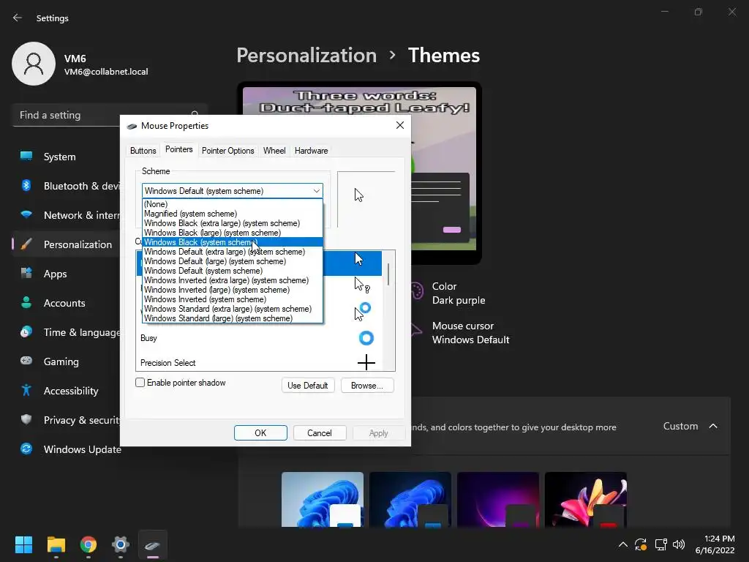The height and width of the screenshot is (562, 749).
Task: Select the dark blue bloom theme thumbnail
Action: point(410,499)
